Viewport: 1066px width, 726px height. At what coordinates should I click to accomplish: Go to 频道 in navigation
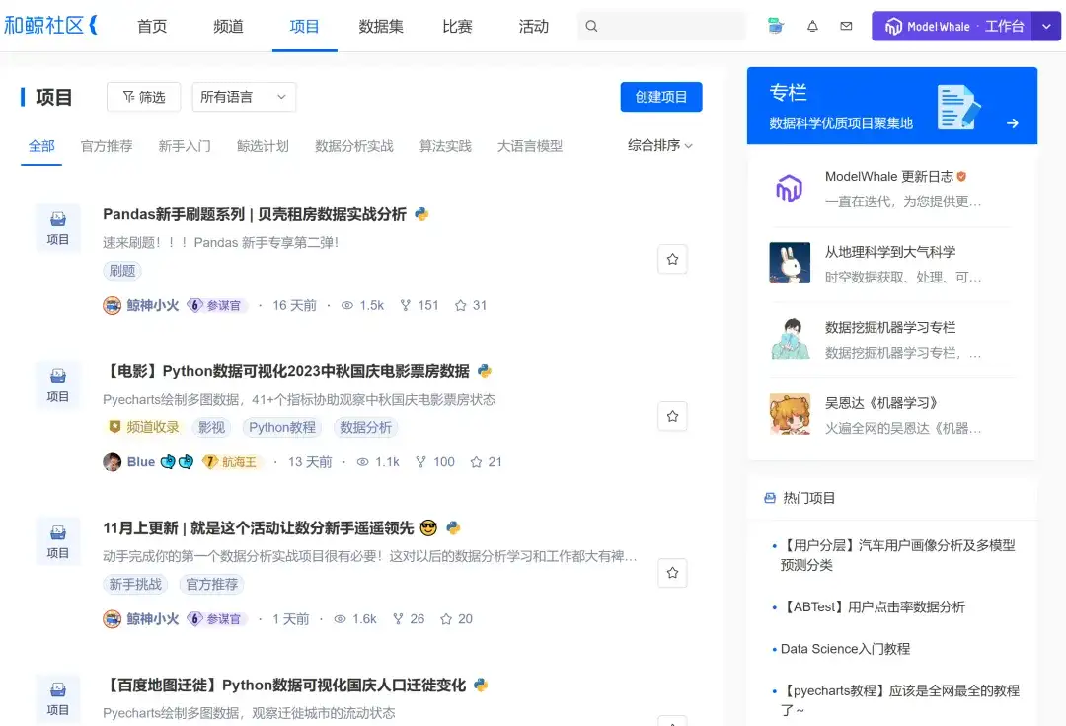228,26
